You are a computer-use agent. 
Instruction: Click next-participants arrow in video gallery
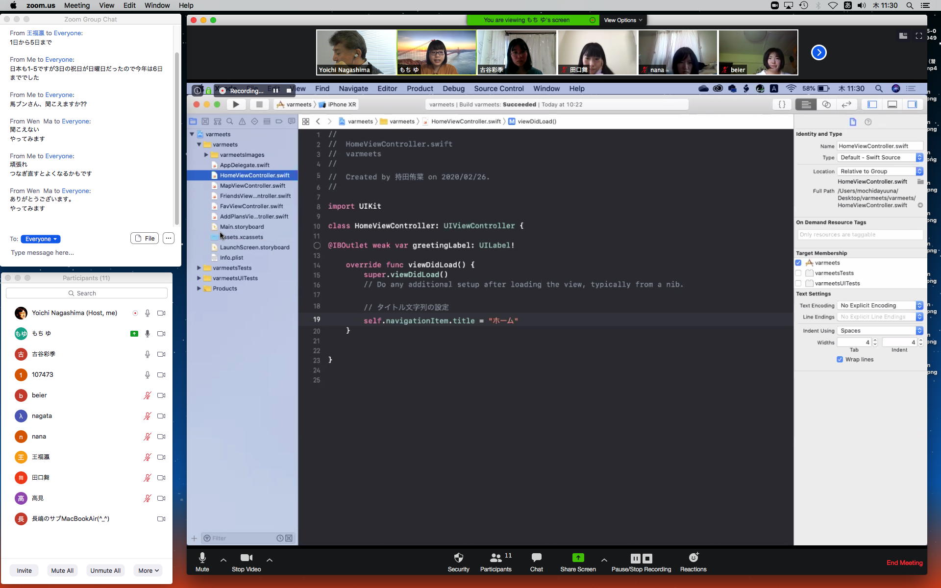(818, 52)
